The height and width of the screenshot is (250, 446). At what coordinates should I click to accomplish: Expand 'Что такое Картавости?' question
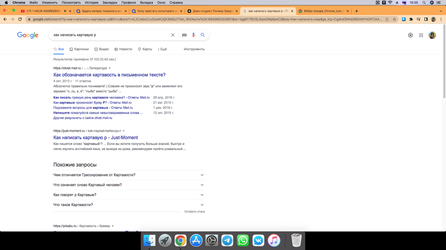(x=129, y=205)
